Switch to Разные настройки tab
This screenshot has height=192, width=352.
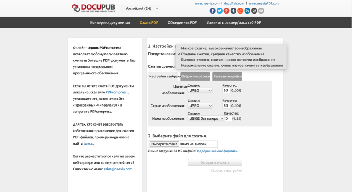point(227,77)
